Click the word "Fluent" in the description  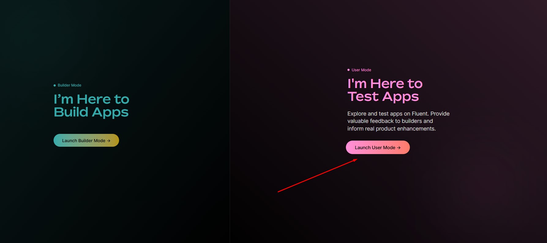click(420, 114)
